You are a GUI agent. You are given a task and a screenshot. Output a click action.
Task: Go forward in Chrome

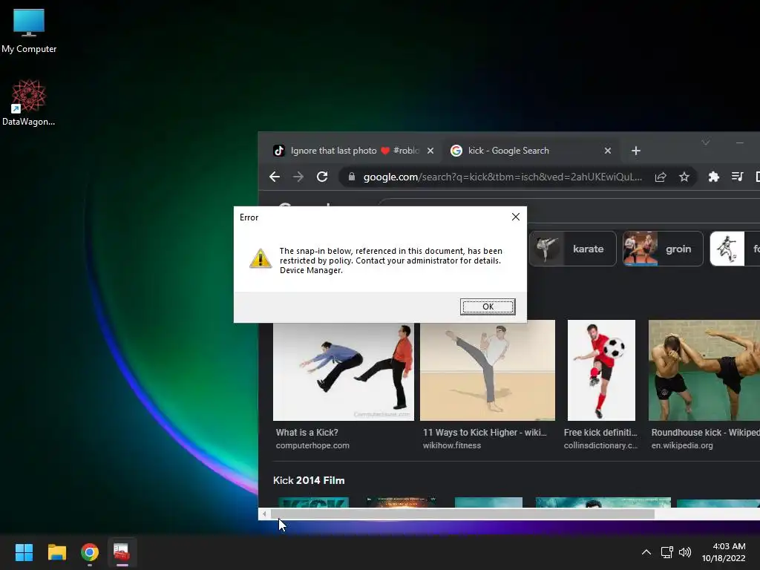(x=298, y=177)
